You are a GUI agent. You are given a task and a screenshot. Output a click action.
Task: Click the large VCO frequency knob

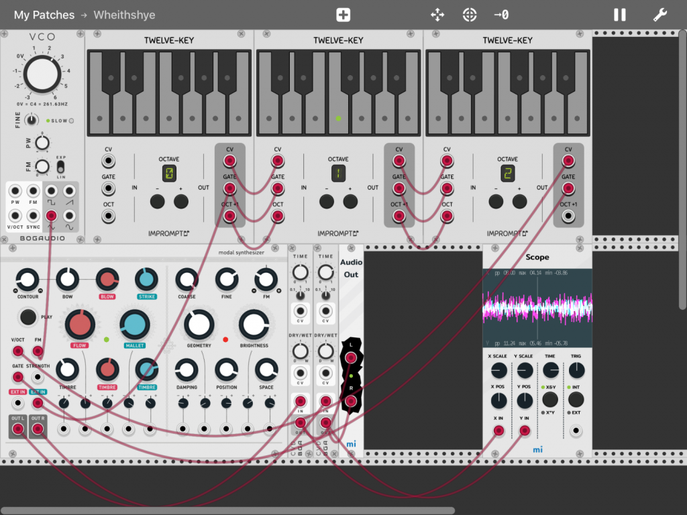point(42,74)
